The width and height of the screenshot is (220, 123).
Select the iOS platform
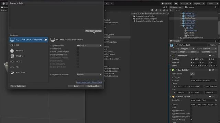pyautogui.click(x=29, y=45)
